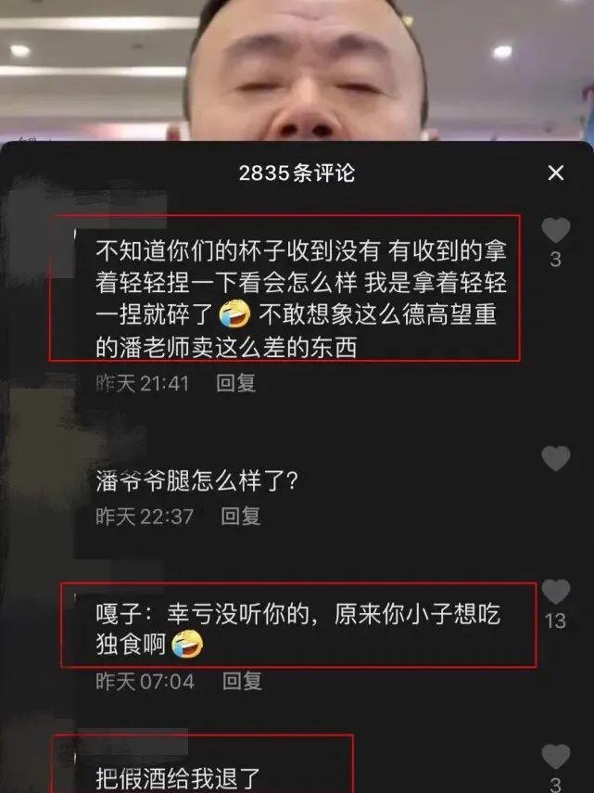
Task: Click 回复 under the 22:37 comment
Action: (240, 517)
